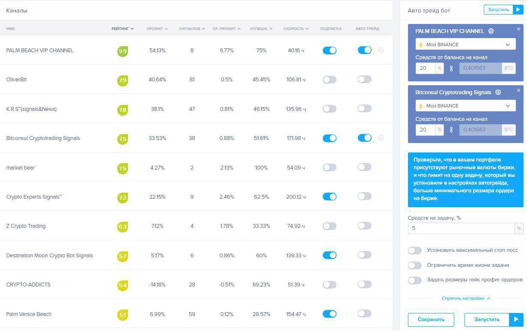Sort table by Скорость column
Viewport: 527px width, 331px height.
[x=296, y=29]
